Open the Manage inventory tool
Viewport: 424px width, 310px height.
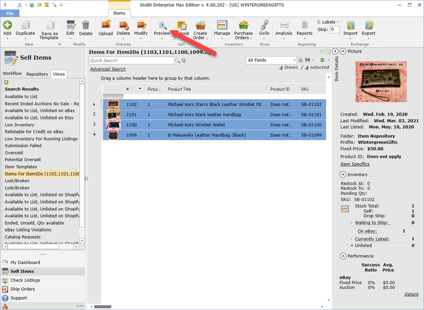[222, 26]
